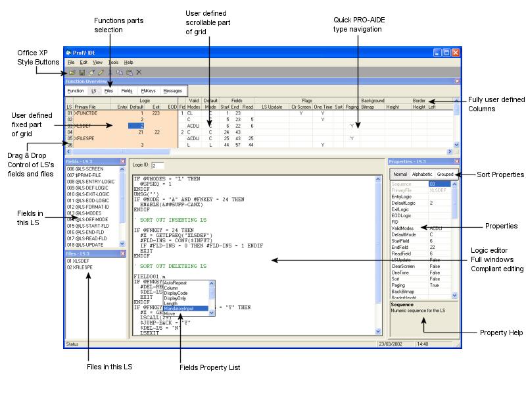Click the Fields list scroll-down arrow
This screenshot has width=526, height=395.
[x=122, y=244]
